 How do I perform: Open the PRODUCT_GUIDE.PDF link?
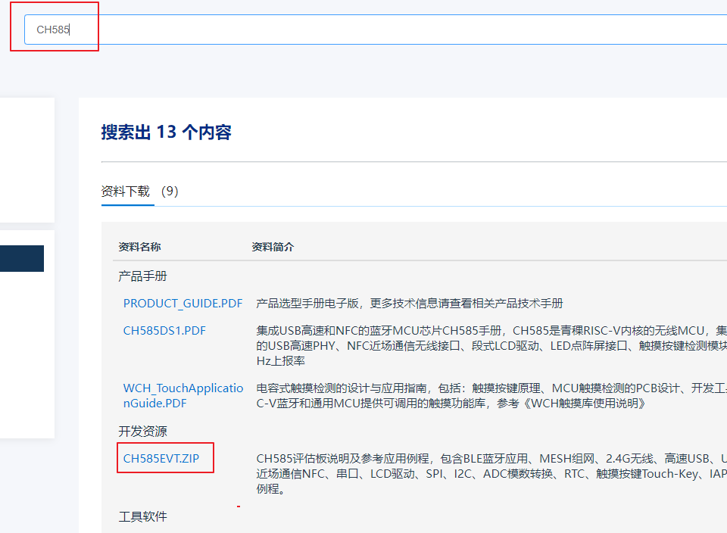[x=183, y=303]
